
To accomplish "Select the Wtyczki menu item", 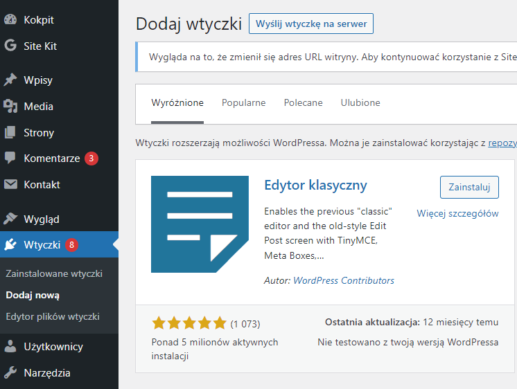I will pyautogui.click(x=59, y=244).
